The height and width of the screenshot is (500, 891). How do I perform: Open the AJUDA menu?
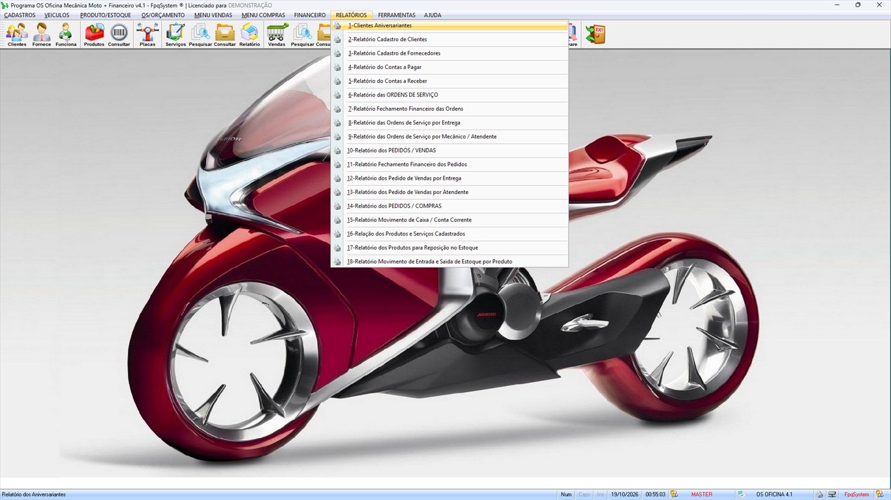click(432, 15)
